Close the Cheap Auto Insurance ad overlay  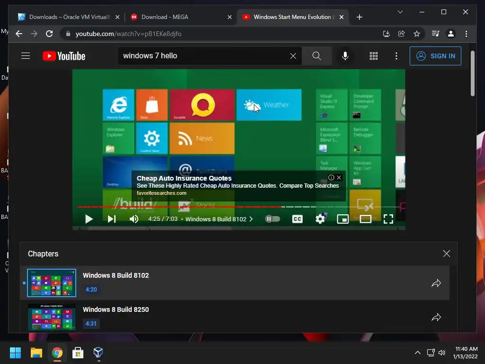pos(339,177)
